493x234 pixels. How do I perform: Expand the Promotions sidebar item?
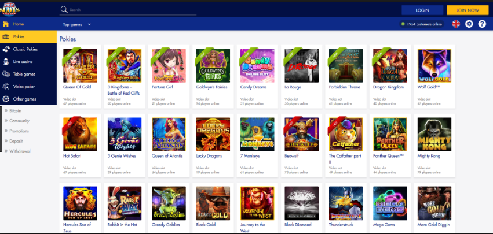click(19, 131)
